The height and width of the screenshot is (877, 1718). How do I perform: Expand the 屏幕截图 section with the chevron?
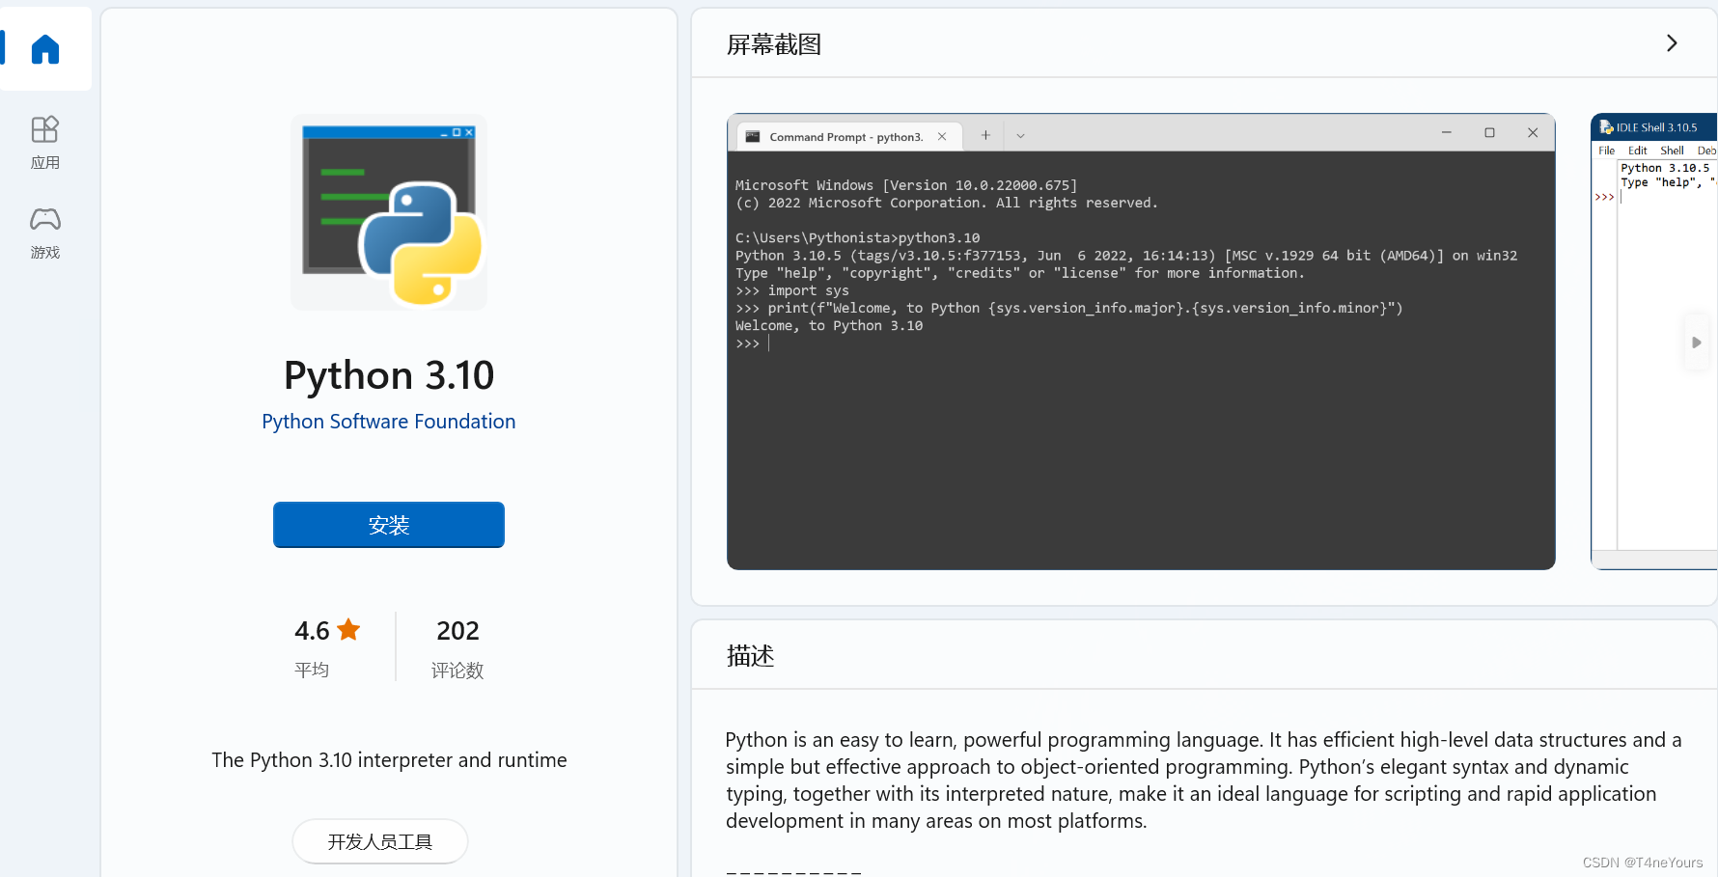pyautogui.click(x=1672, y=43)
